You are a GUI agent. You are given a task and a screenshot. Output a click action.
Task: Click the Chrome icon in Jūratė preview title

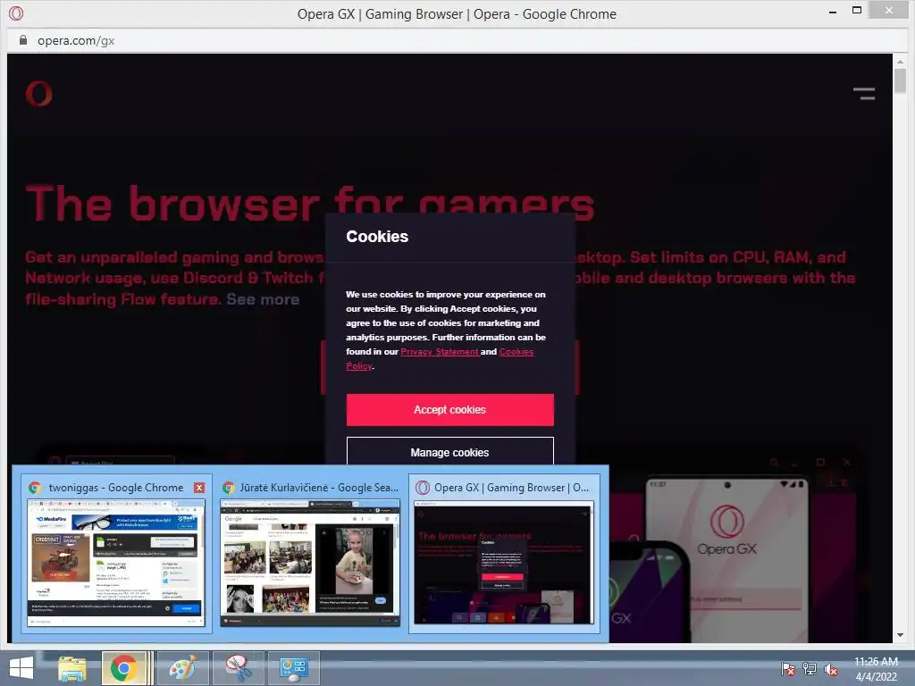coord(228,488)
